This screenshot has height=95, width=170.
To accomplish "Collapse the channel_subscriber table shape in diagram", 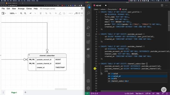I will 29,55.
